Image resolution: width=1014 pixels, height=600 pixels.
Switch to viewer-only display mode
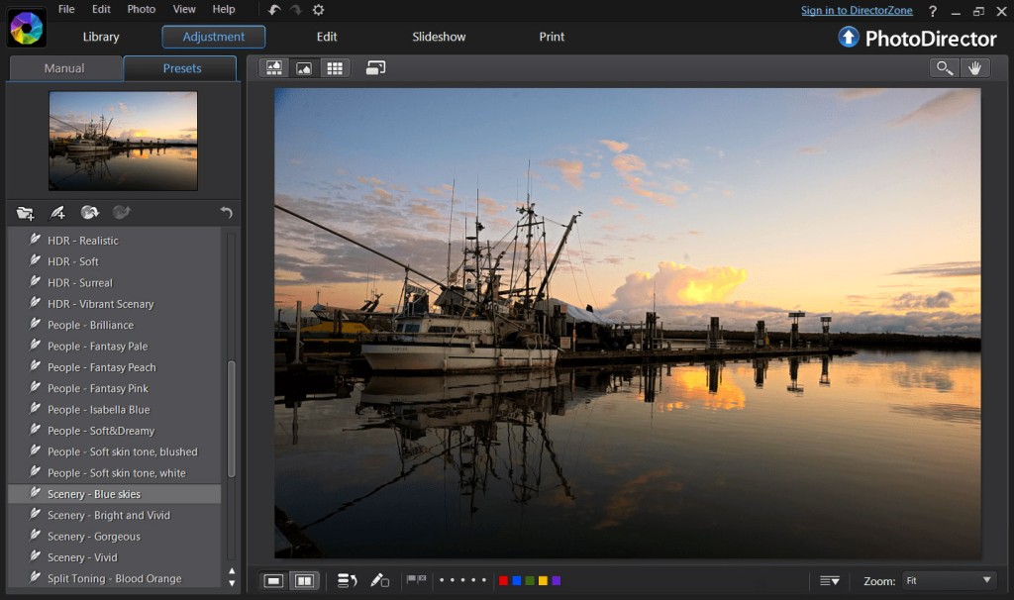point(304,68)
